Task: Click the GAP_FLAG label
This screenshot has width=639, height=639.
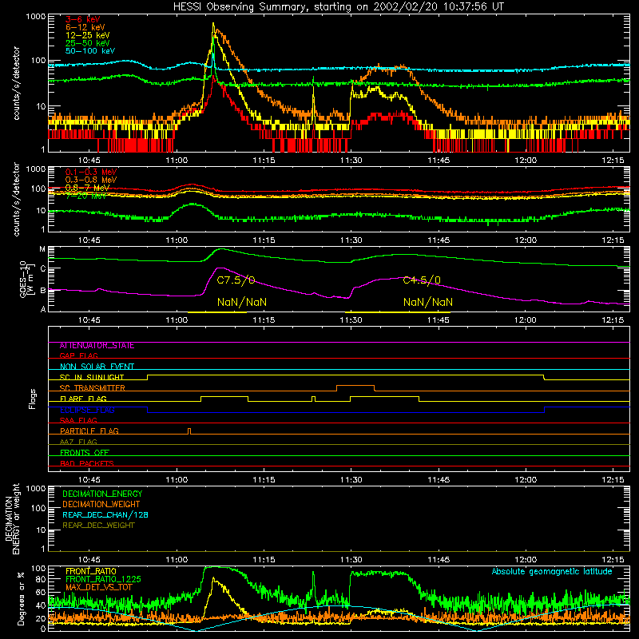Action: 78,355
